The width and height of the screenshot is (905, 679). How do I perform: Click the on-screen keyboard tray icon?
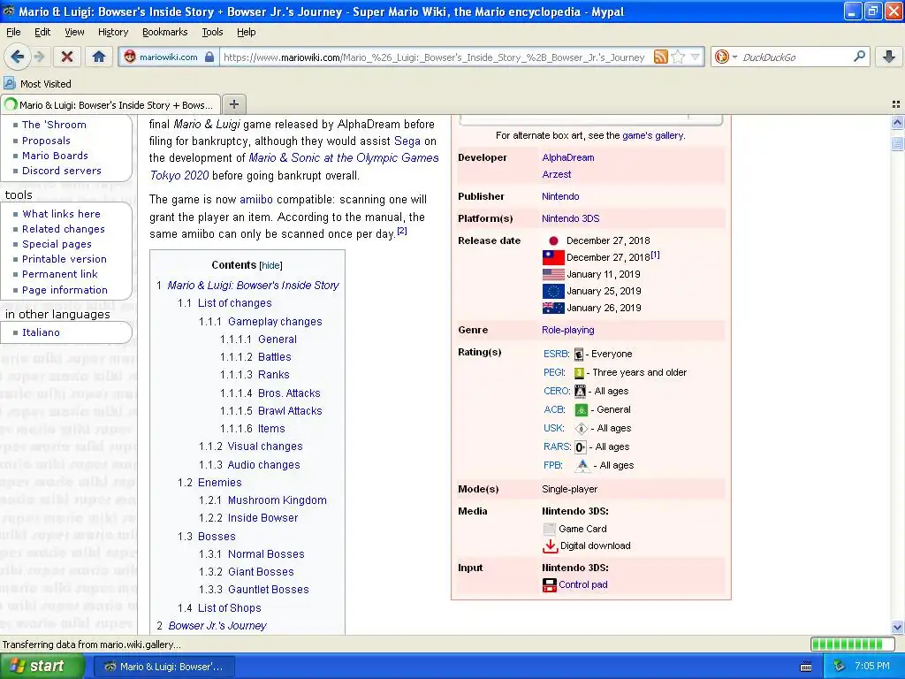tap(806, 667)
